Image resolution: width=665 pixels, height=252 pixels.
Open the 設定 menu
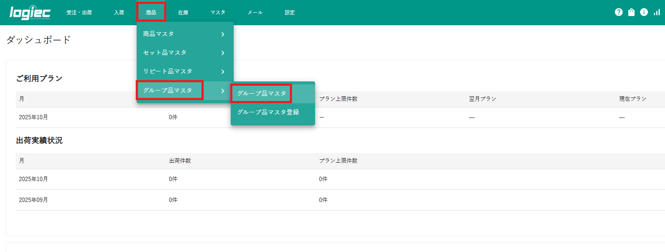pyautogui.click(x=290, y=13)
